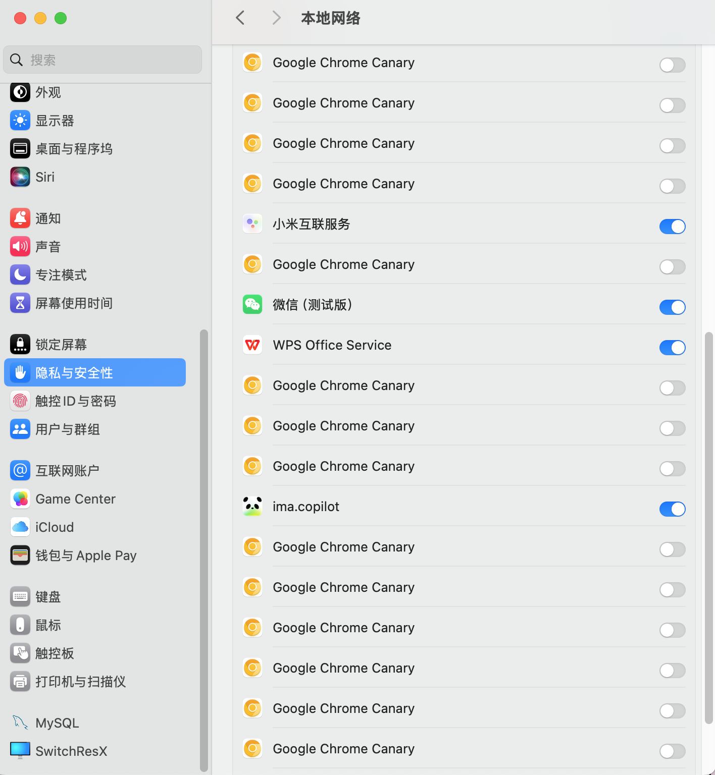Screen dimensions: 715x775
Task: Enable Chrome Canary toggle directly below ima.copilot
Action: point(672,549)
